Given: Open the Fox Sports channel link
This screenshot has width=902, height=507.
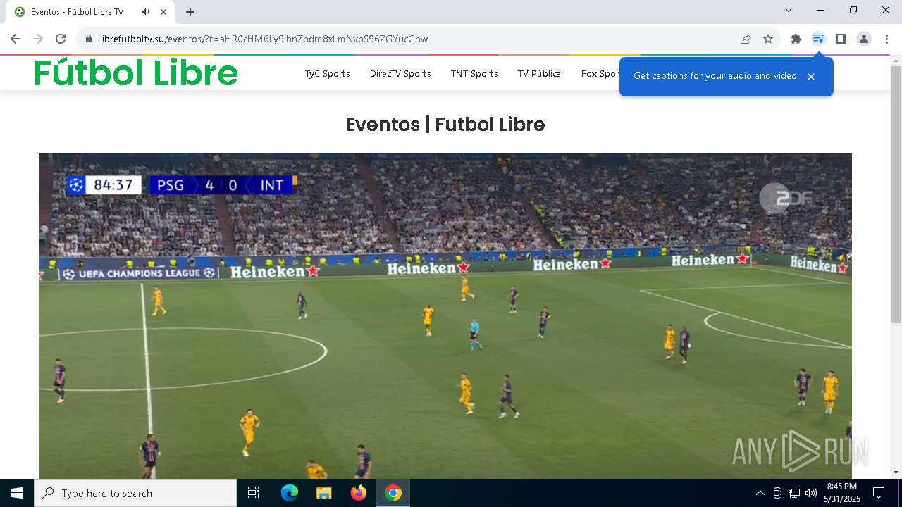Looking at the screenshot, I should [600, 73].
